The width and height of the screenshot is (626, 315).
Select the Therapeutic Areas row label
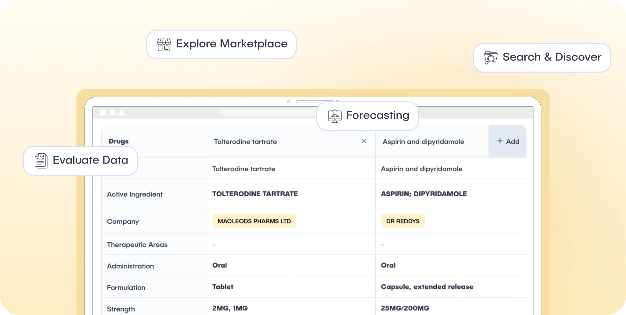coord(137,245)
